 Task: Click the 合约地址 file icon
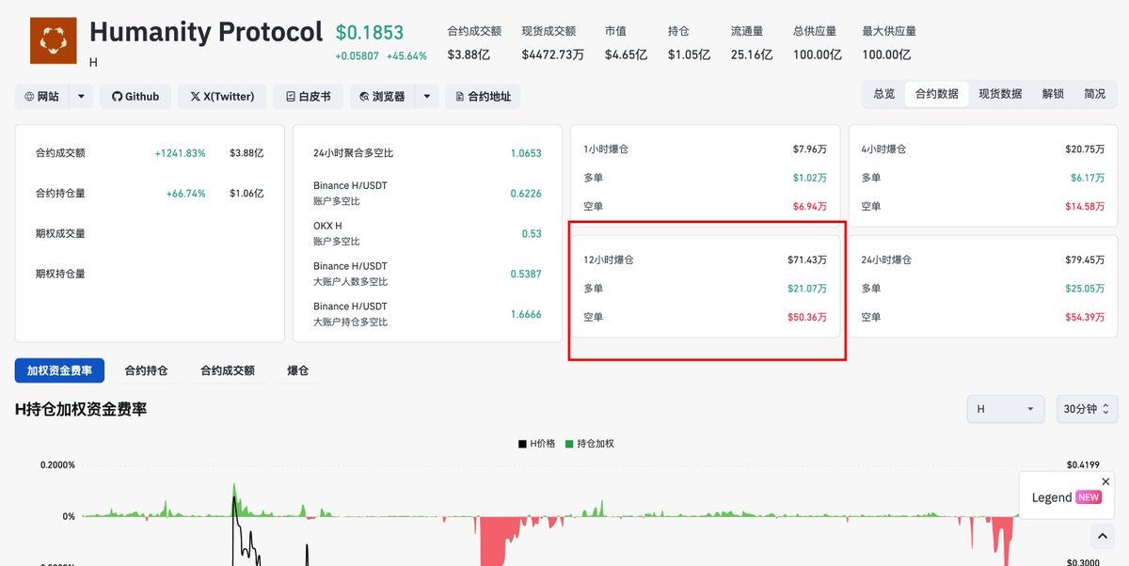coord(460,96)
